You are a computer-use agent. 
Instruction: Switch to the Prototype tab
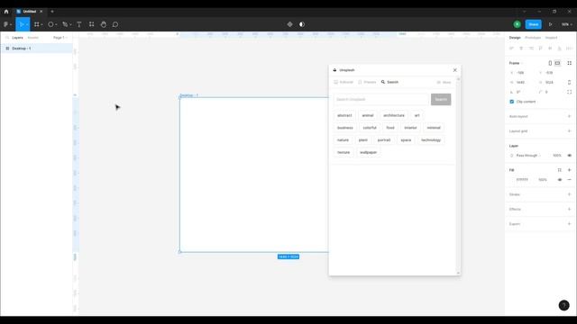(533, 38)
